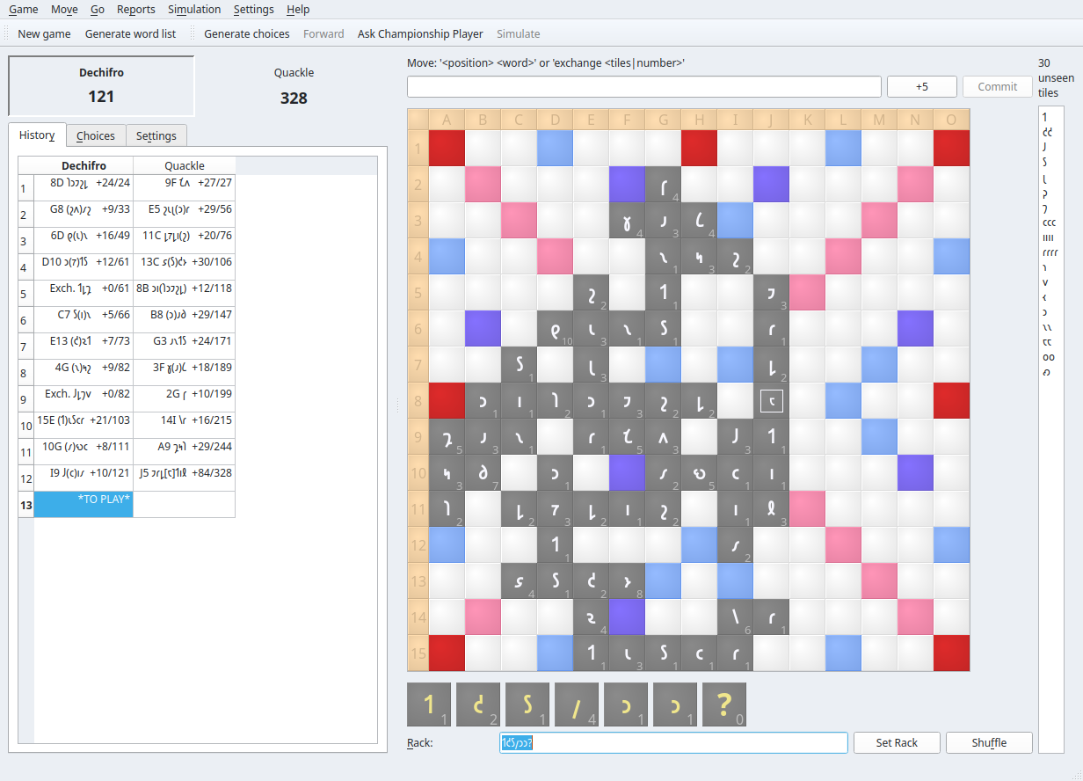Click the selected board cell at J8
Viewport: 1083px width, 781px height.
coord(771,401)
